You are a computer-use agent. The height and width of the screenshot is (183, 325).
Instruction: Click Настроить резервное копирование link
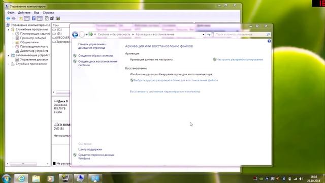[240, 59]
